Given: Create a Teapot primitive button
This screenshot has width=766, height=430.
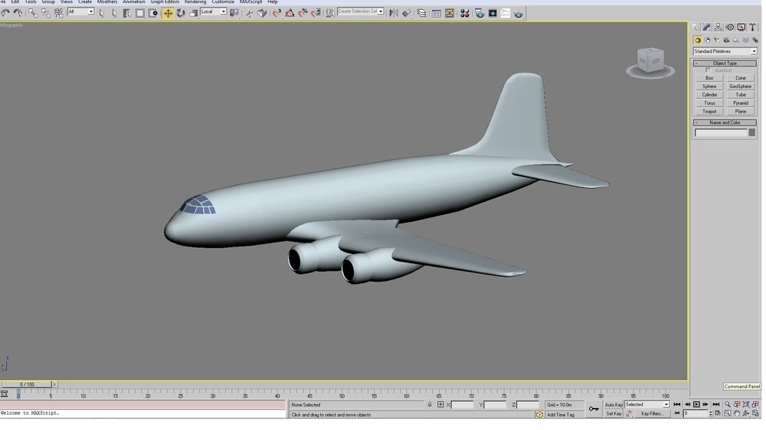Looking at the screenshot, I should click(709, 111).
